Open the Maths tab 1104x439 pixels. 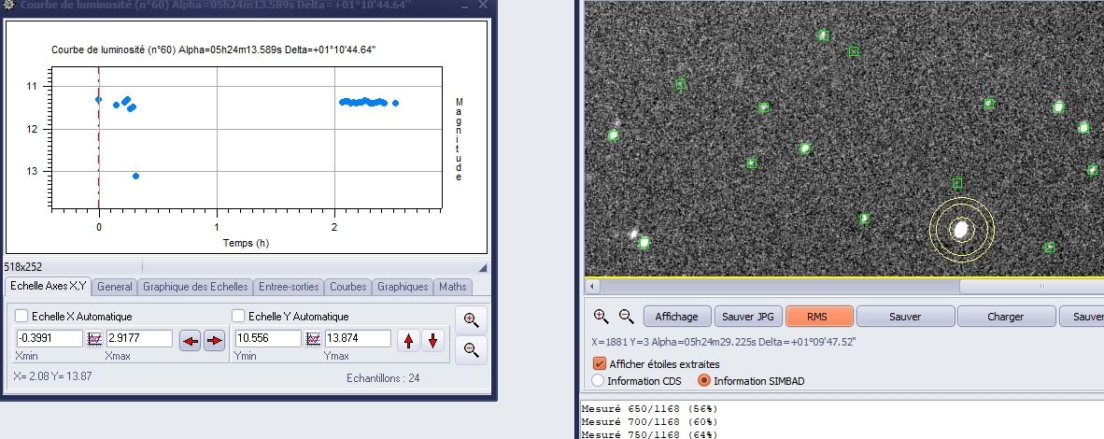pos(453,287)
